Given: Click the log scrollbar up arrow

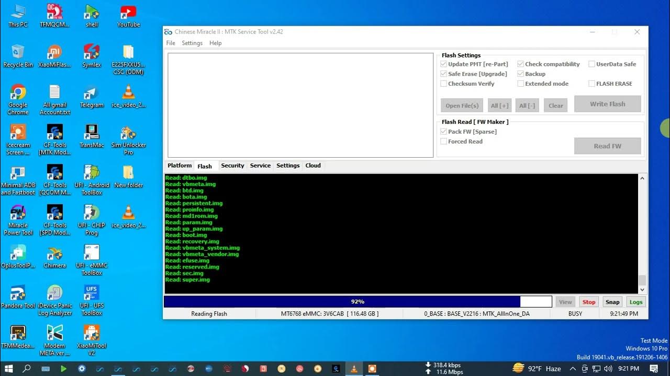Looking at the screenshot, I should point(642,178).
